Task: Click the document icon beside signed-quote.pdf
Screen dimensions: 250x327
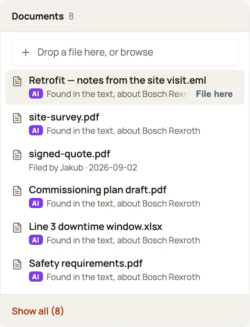Action: pyautogui.click(x=17, y=155)
